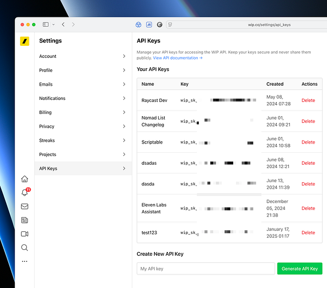Delete the test123 API key

pos(308,233)
